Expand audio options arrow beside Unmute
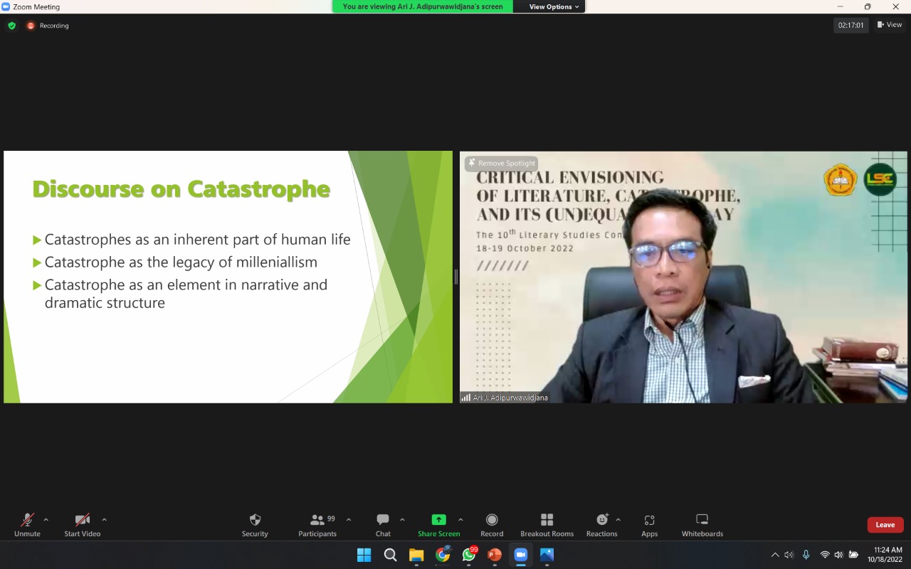The height and width of the screenshot is (569, 911). pos(46,520)
